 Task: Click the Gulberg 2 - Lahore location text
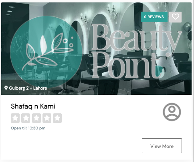tap(28, 88)
